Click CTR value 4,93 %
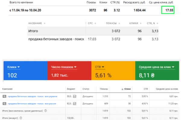The image size is (181, 120). point(145,103)
